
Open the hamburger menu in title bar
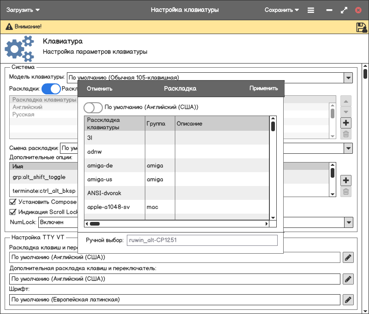(311, 10)
